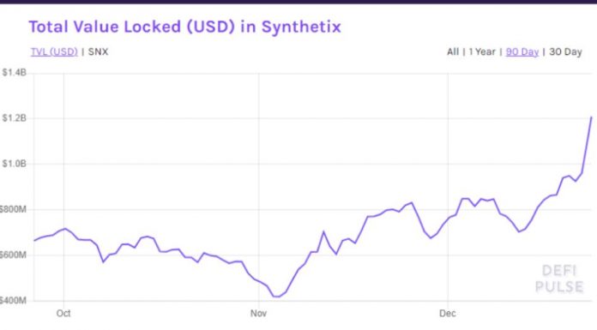Click the lowest dip just after Nov

click(x=277, y=297)
